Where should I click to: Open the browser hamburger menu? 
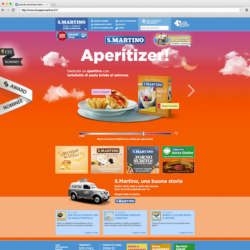(247, 10)
